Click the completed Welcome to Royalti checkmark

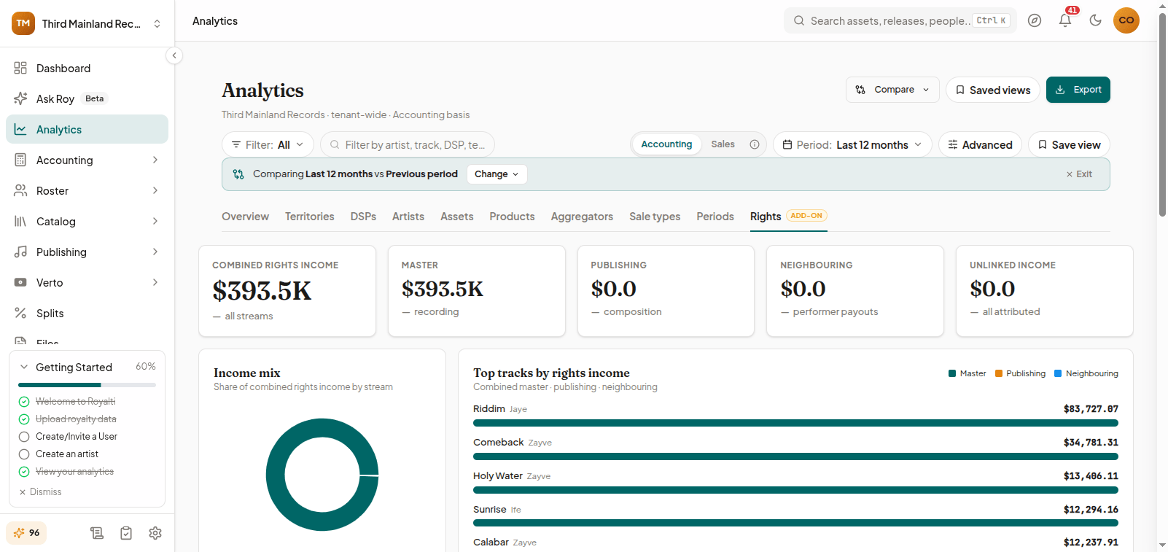[24, 402]
